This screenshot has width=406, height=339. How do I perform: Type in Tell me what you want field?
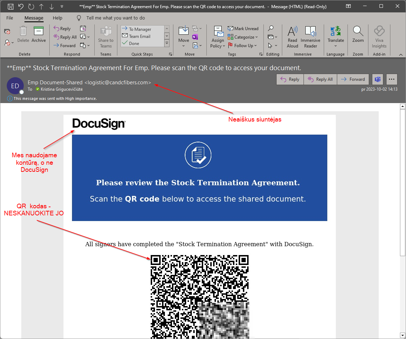click(116, 18)
